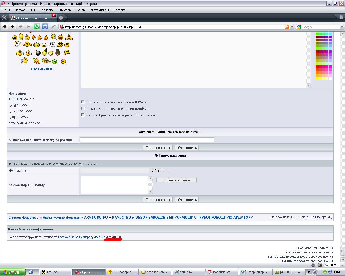
Task: Open the 100% zoom level dropdown
Action: [x=340, y=265]
